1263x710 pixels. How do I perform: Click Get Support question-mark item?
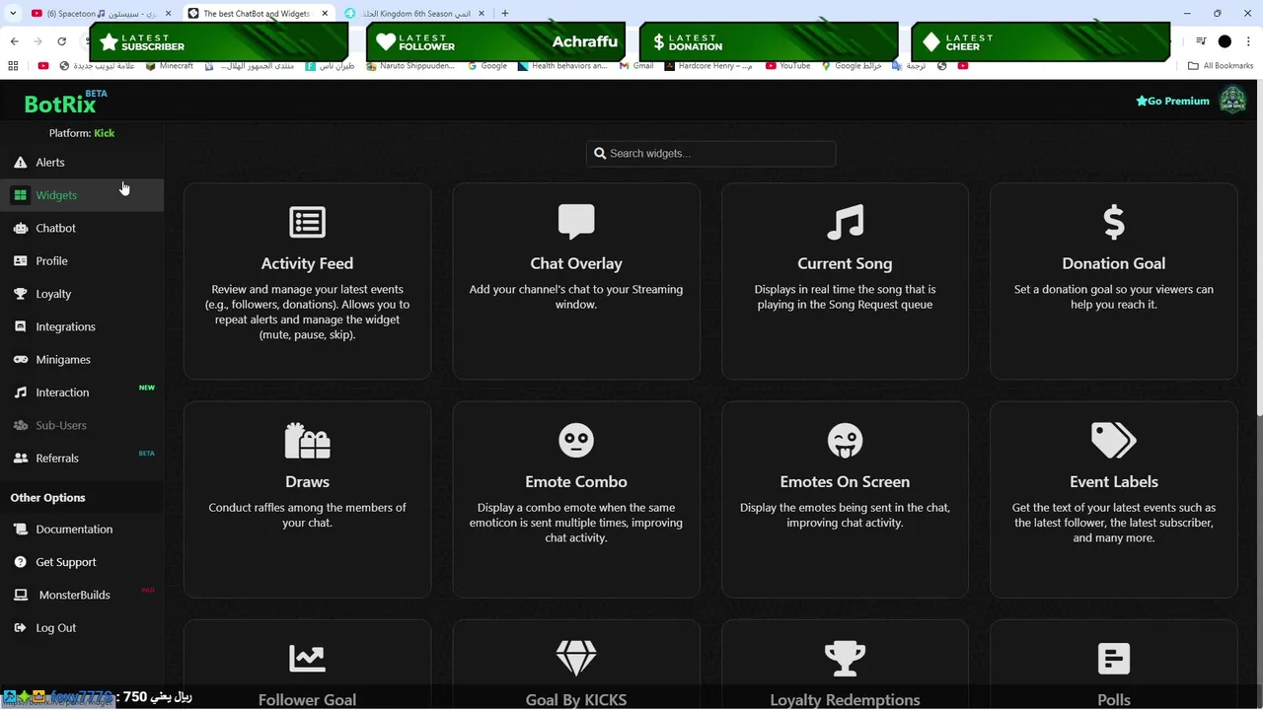(x=81, y=562)
